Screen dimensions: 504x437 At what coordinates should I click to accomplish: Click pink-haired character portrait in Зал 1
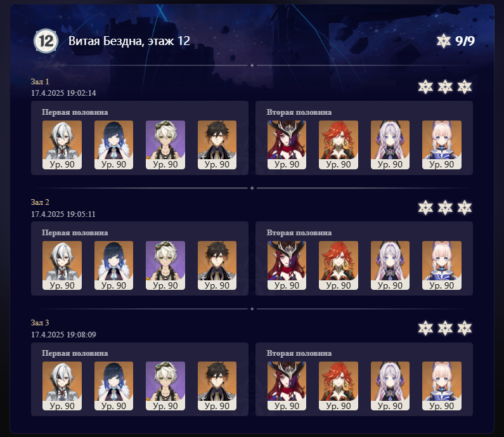pos(442,145)
